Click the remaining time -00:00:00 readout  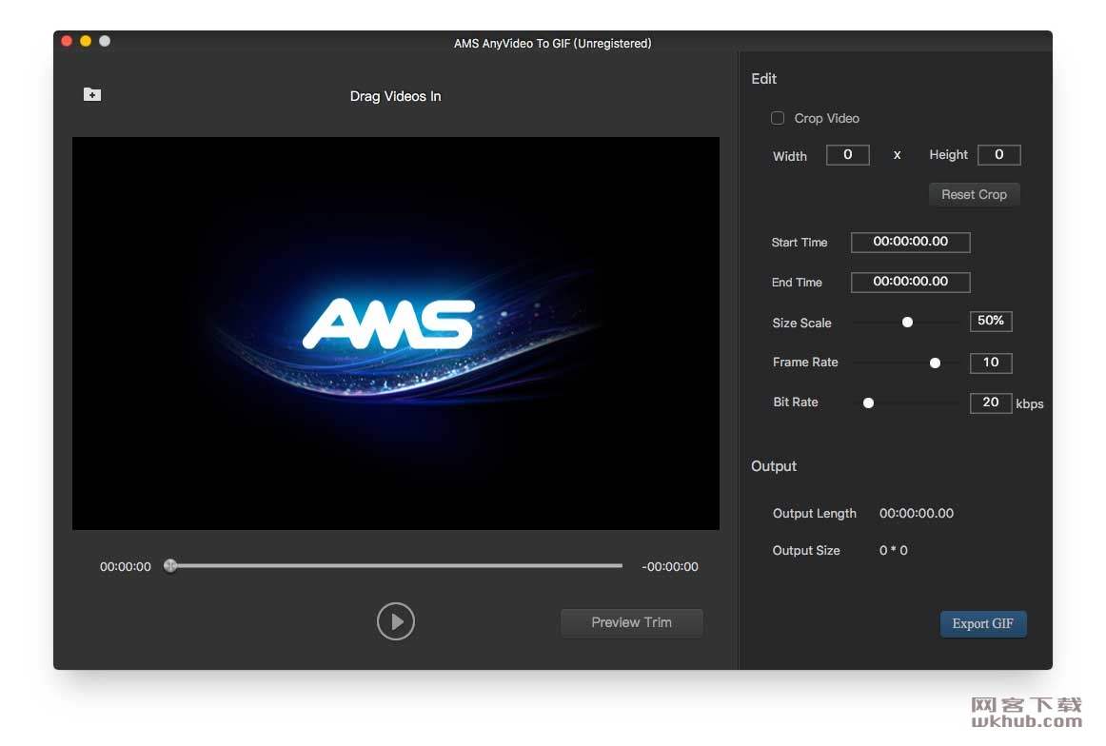click(x=670, y=567)
